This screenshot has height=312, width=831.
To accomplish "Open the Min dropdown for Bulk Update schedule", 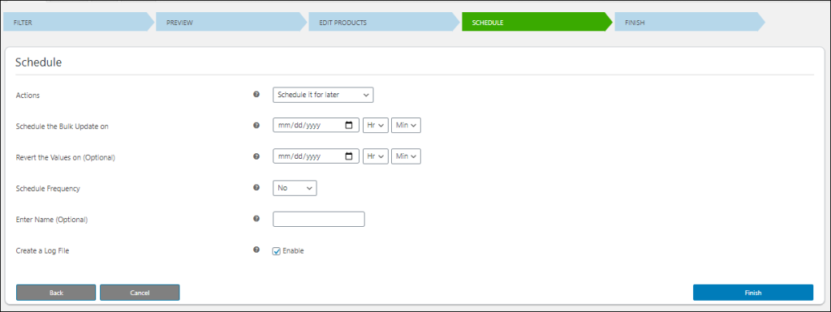I will click(x=406, y=126).
